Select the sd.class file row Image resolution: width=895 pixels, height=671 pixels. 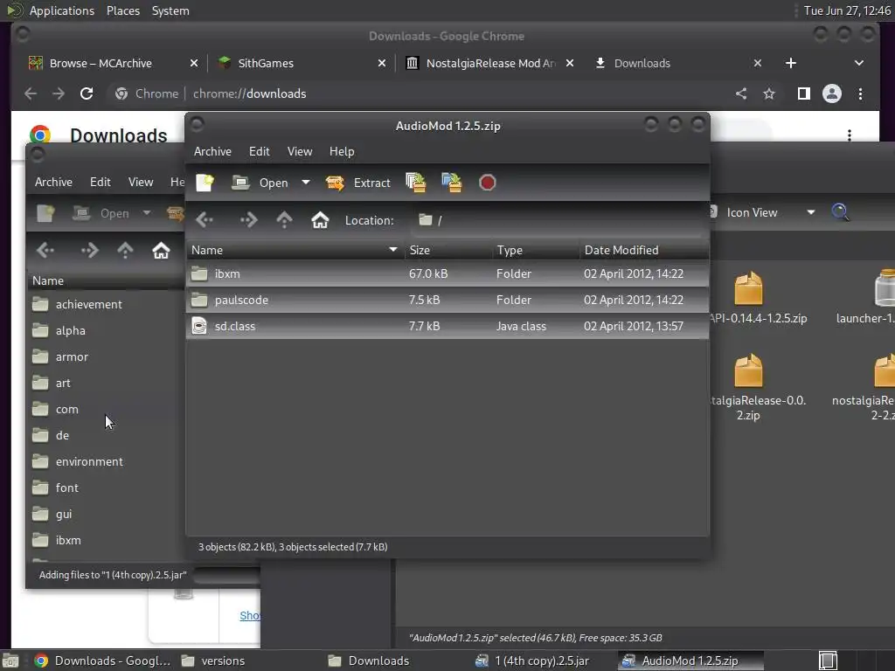tap(447, 327)
